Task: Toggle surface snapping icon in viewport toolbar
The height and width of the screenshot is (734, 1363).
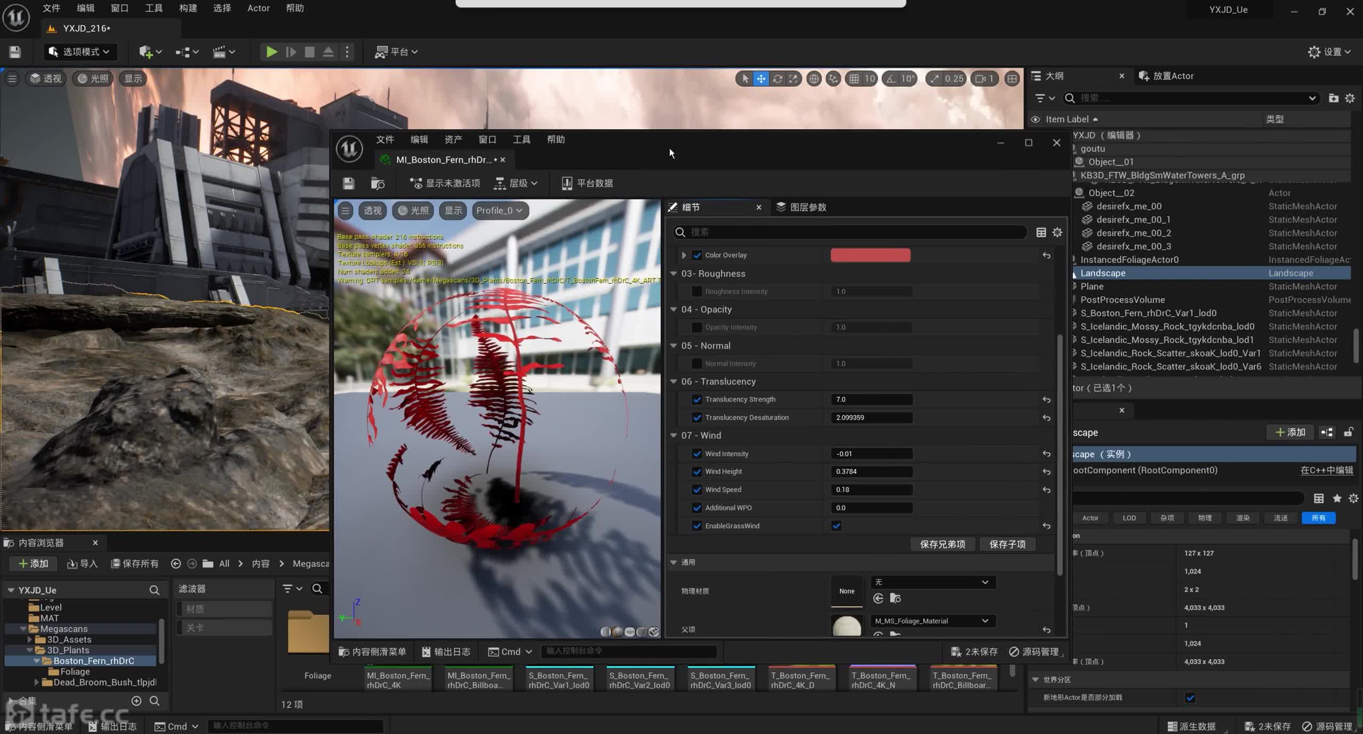Action: coord(833,79)
